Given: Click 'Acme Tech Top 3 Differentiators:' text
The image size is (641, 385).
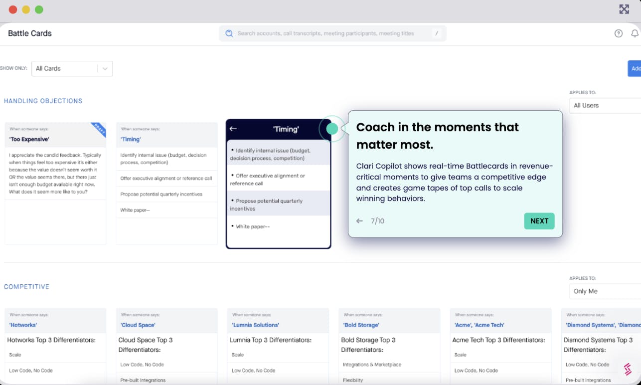Looking at the screenshot, I should click(x=498, y=340).
